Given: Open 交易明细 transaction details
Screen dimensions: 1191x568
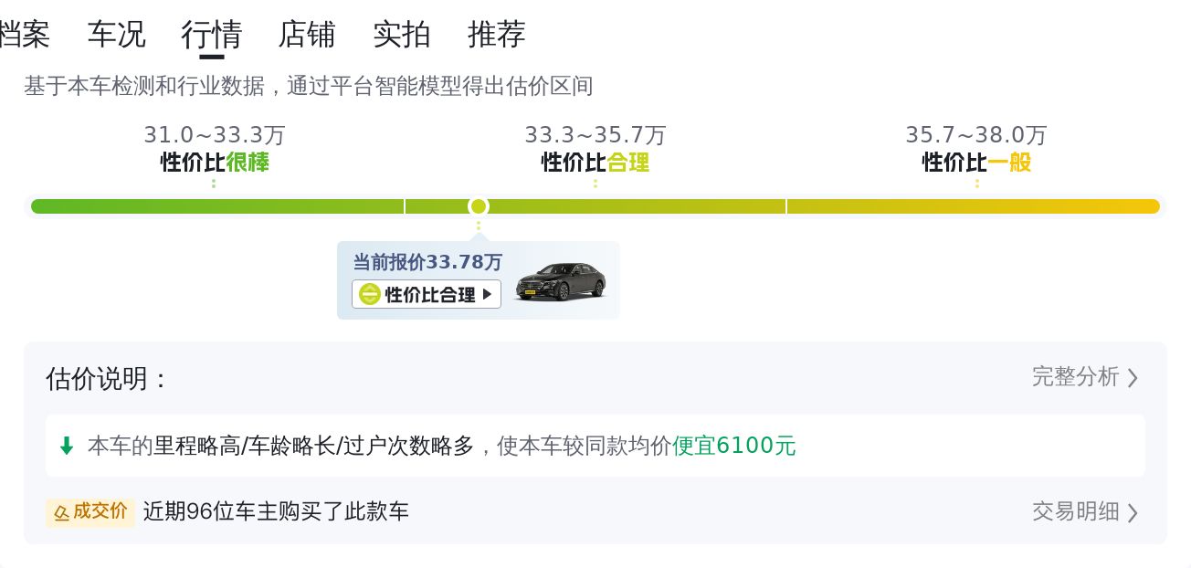Looking at the screenshot, I should pyautogui.click(x=1076, y=512).
